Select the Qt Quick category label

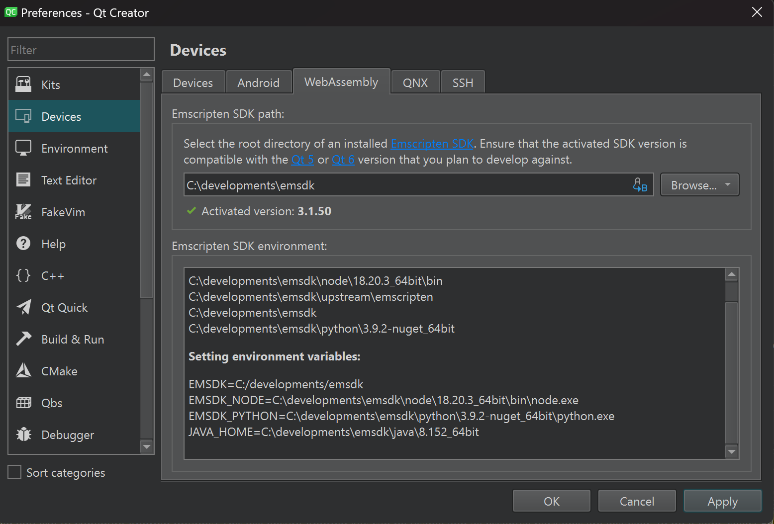[65, 308]
